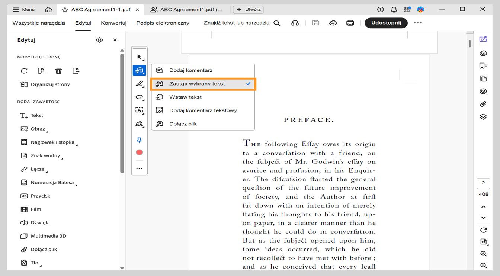Add Multimedia 3D content
The height and width of the screenshot is (276, 500).
pyautogui.click(x=43, y=236)
